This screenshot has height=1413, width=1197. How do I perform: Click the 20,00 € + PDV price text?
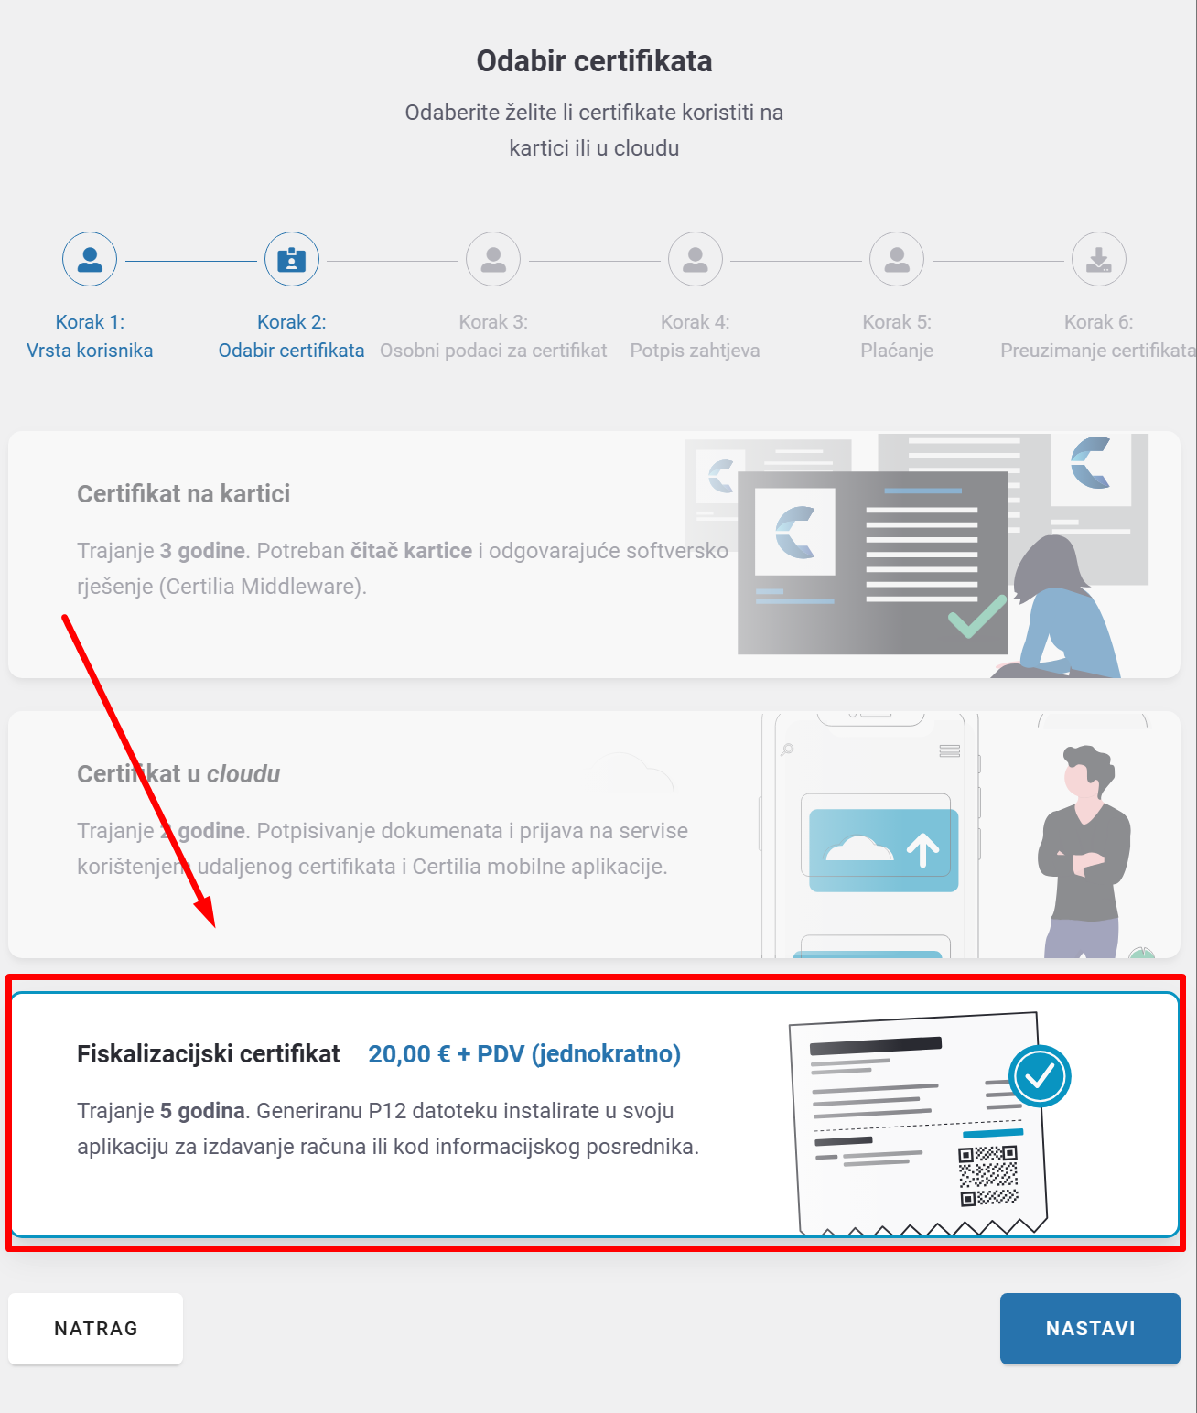click(524, 1054)
